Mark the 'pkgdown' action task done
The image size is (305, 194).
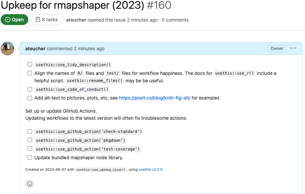pyautogui.click(x=30, y=140)
